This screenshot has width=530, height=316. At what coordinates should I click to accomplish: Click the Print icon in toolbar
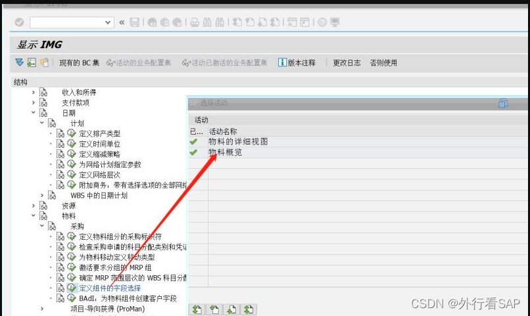[195, 22]
